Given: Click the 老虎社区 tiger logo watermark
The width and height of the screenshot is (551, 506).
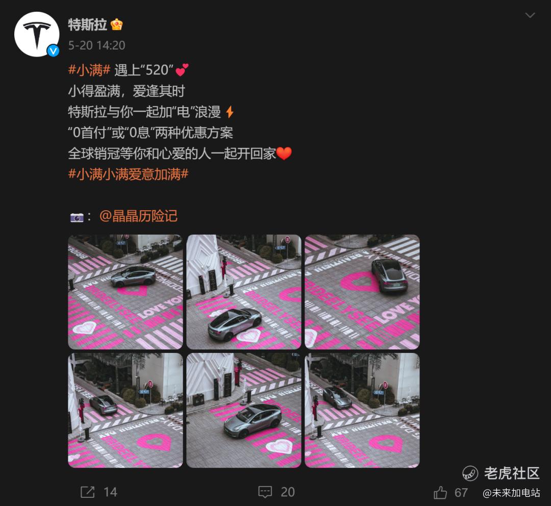Looking at the screenshot, I should [470, 473].
